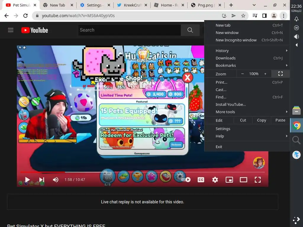Click the three-dot Chrome menu button
303x227 pixels.
[x=283, y=16]
